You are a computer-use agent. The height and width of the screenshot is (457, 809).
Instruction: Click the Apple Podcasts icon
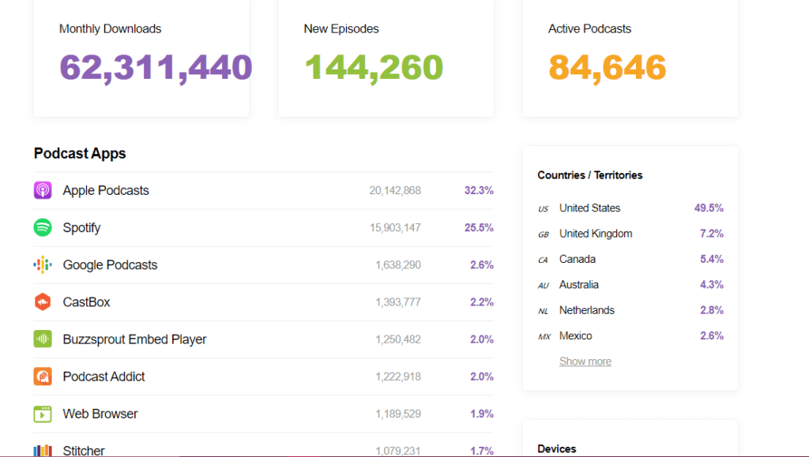(x=43, y=190)
